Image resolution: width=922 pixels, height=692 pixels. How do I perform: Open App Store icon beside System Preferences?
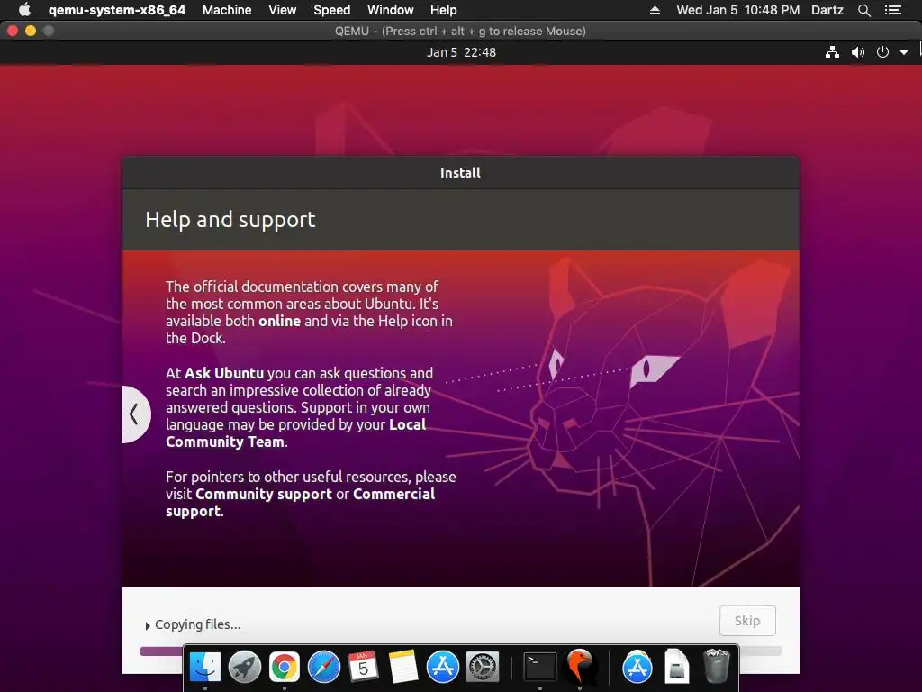[443, 668]
